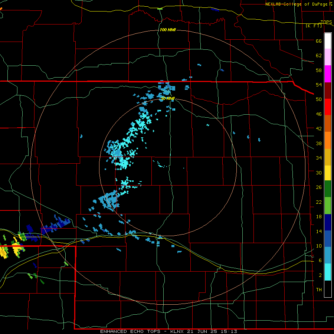The height and width of the screenshot is (334, 334).
Task: Click the light blue legend swatch
Action: click(328, 255)
